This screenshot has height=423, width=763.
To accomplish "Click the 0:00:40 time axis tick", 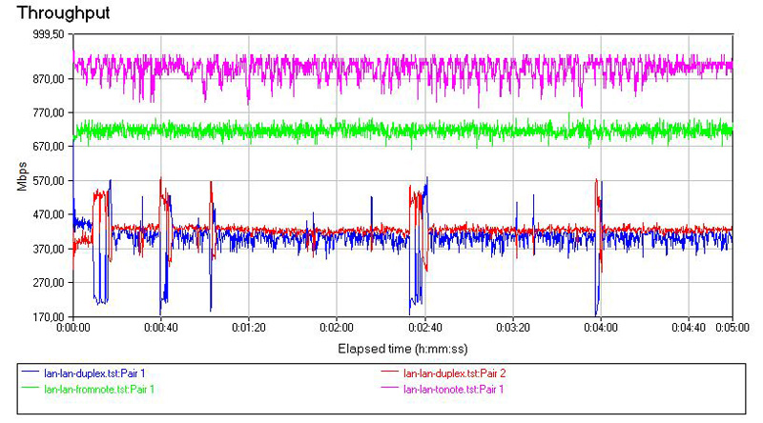I will (x=160, y=326).
